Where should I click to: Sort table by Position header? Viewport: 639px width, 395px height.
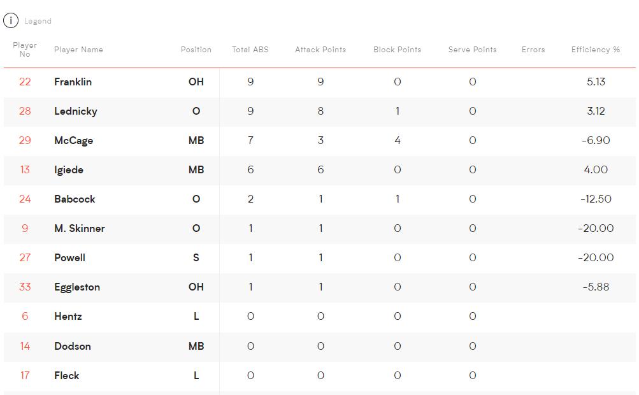click(196, 50)
